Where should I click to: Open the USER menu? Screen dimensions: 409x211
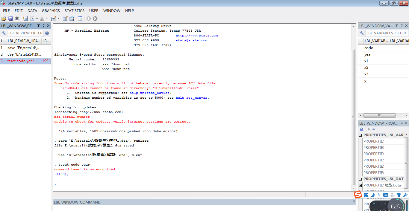[x=94, y=10]
